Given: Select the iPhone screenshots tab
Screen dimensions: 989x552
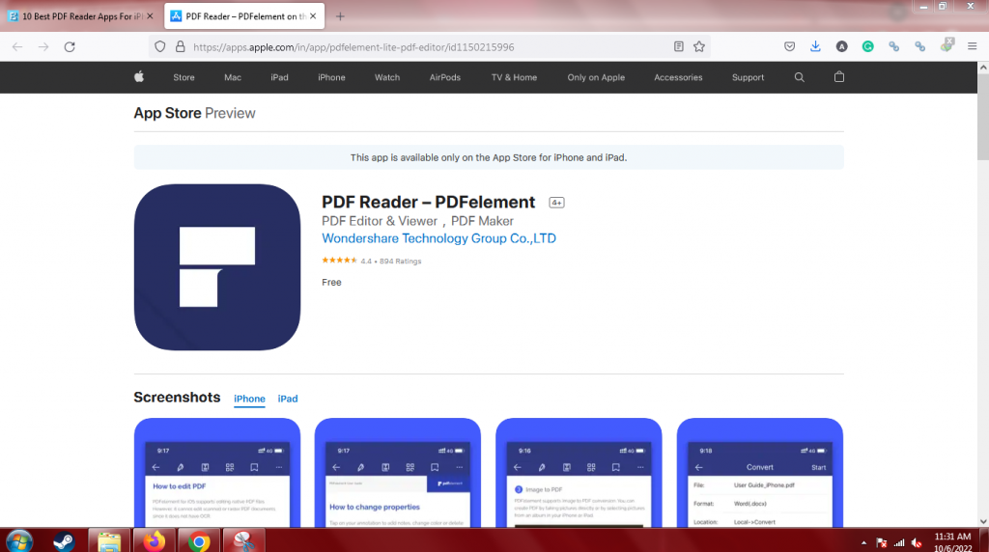Looking at the screenshot, I should [x=250, y=399].
